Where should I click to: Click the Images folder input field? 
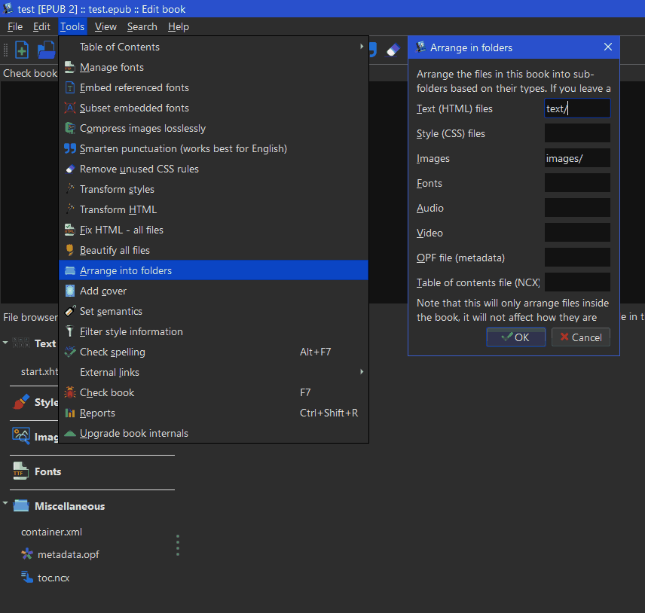tap(577, 158)
